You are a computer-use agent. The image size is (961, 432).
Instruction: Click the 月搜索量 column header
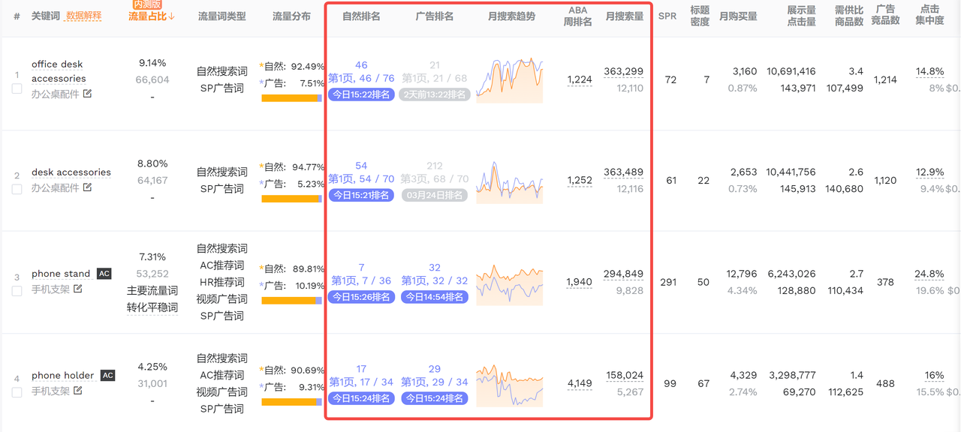pyautogui.click(x=625, y=16)
